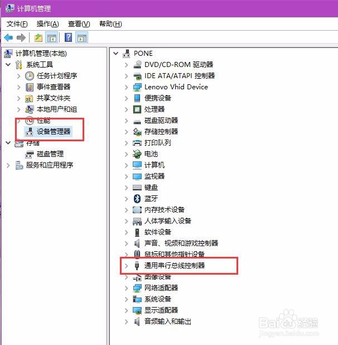The height and width of the screenshot is (345, 338).
Task: Open the 查看(V) menu
Action: click(x=79, y=24)
